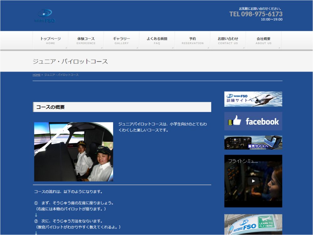Play the flight simulator video
This screenshot has width=313, height=235.
pyautogui.click(x=253, y=181)
